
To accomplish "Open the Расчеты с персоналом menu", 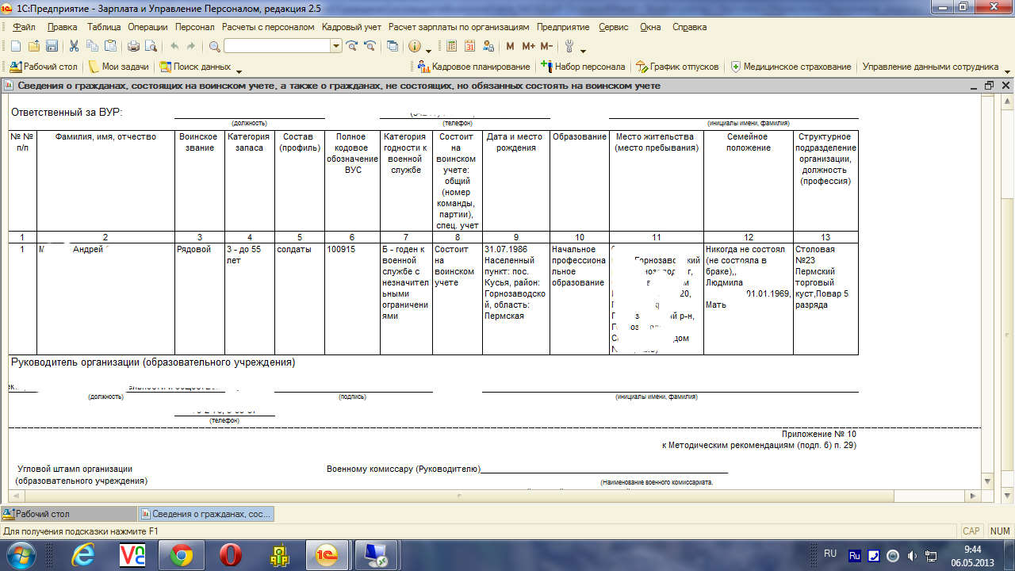I will point(268,27).
